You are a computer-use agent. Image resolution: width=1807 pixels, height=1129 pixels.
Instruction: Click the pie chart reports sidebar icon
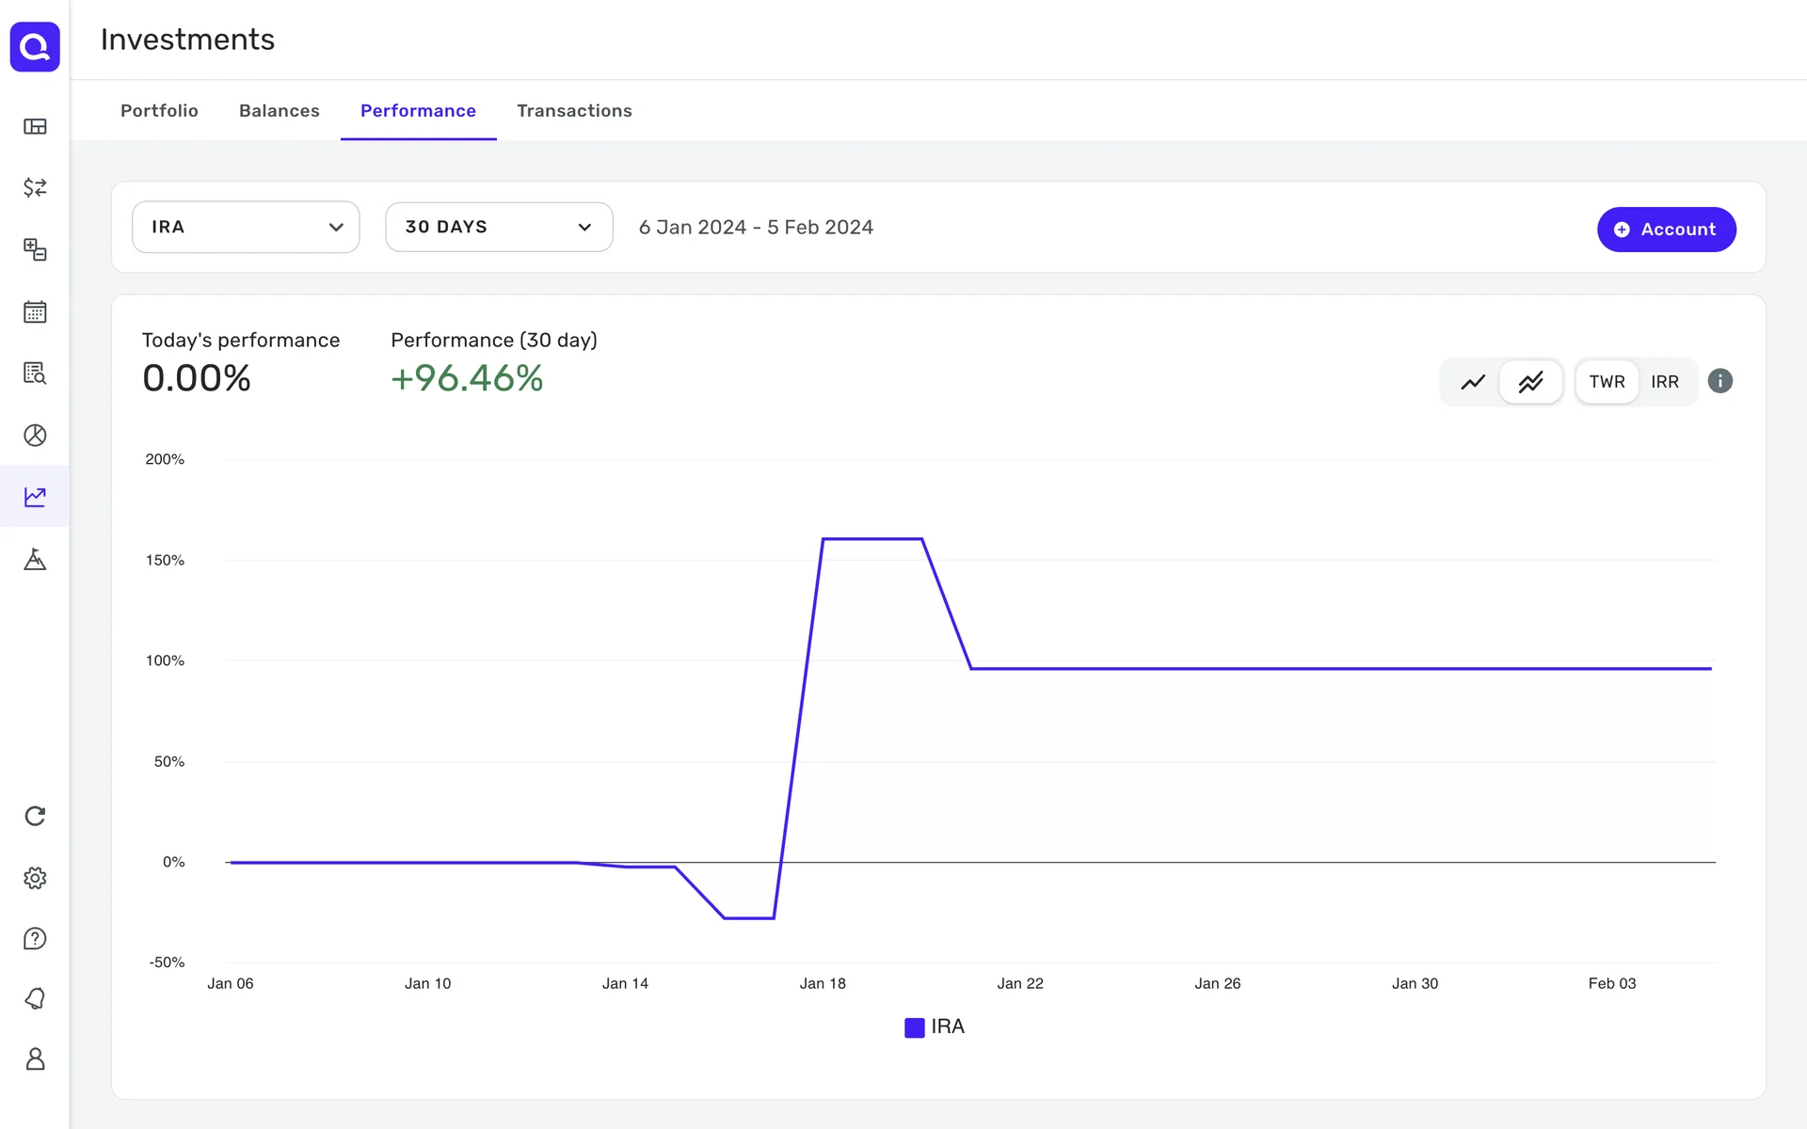point(35,435)
